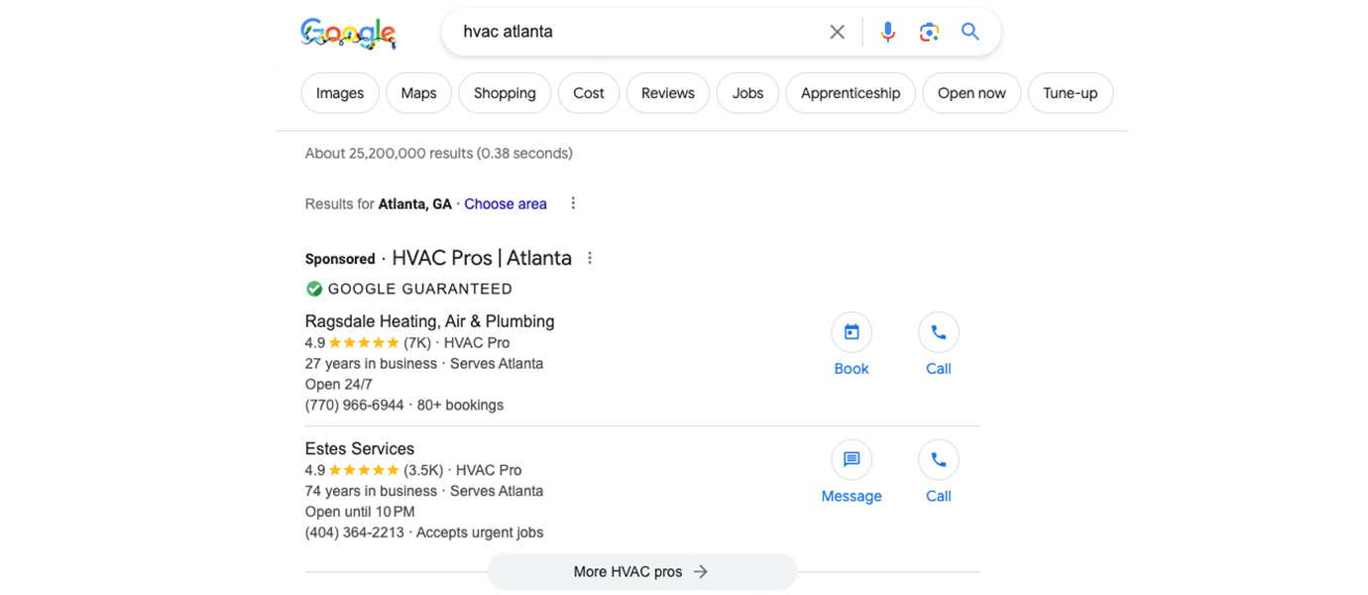Click the Google Guaranteed checkmark badge

pos(313,289)
